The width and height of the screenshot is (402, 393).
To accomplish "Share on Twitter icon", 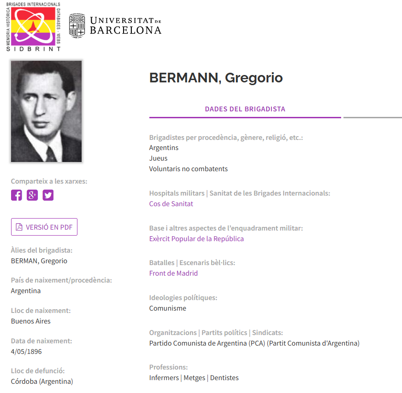I will pyautogui.click(x=48, y=195).
